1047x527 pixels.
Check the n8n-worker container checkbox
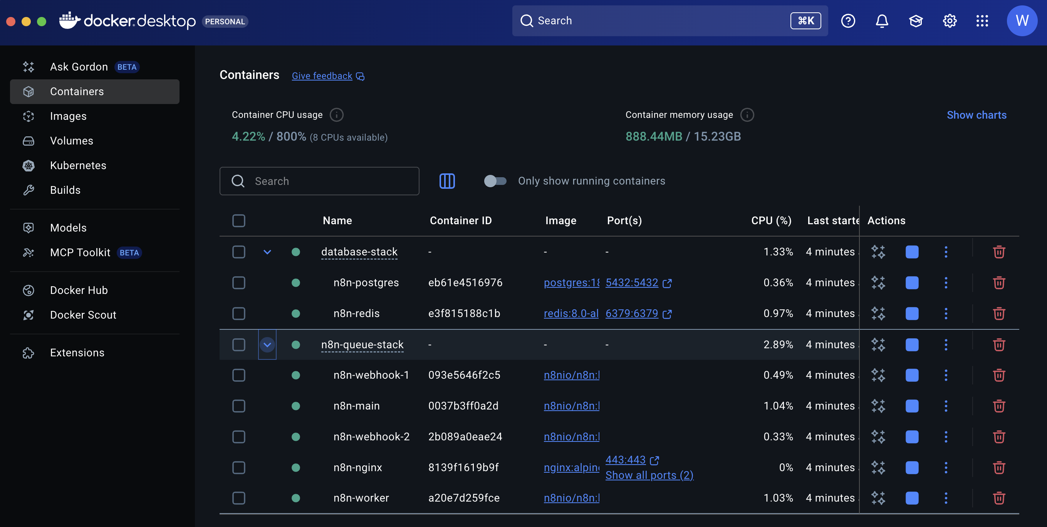point(238,498)
